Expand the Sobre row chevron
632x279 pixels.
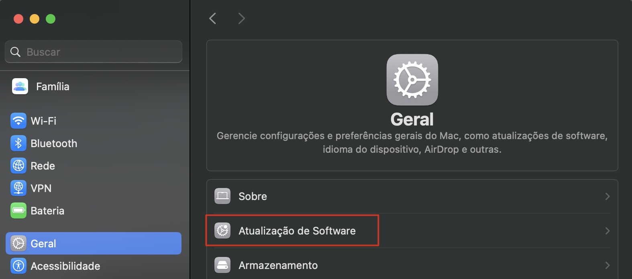(x=608, y=196)
